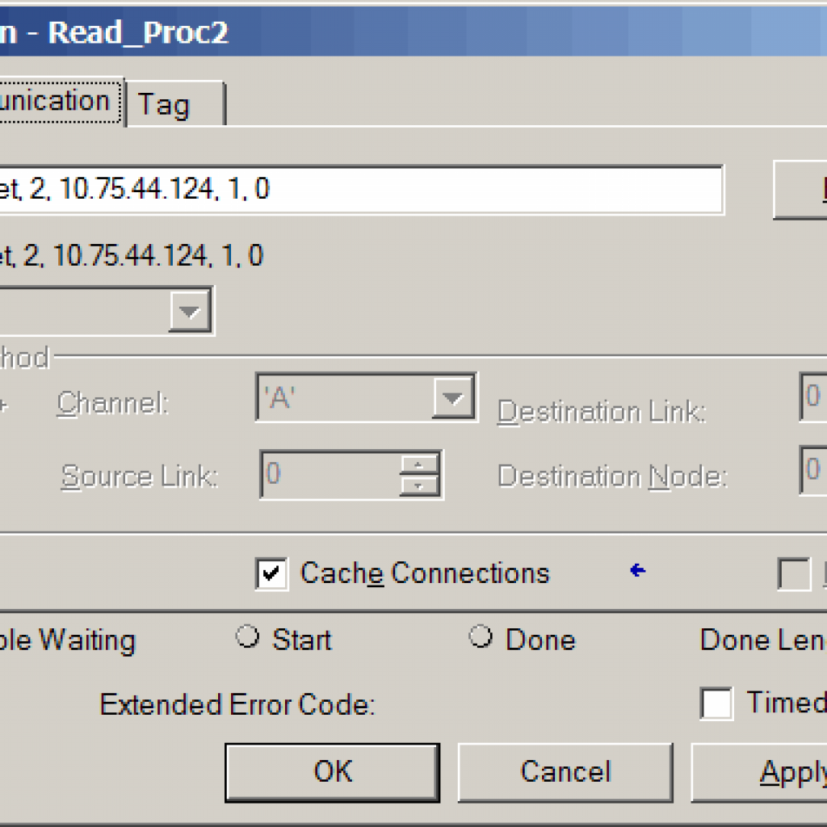Open the dropdown below the path text
The width and height of the screenshot is (827, 827).
click(x=190, y=311)
